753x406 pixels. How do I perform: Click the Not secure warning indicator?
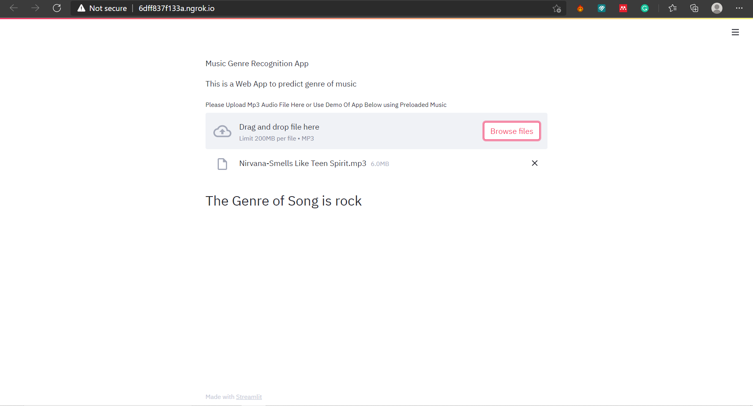coord(102,8)
